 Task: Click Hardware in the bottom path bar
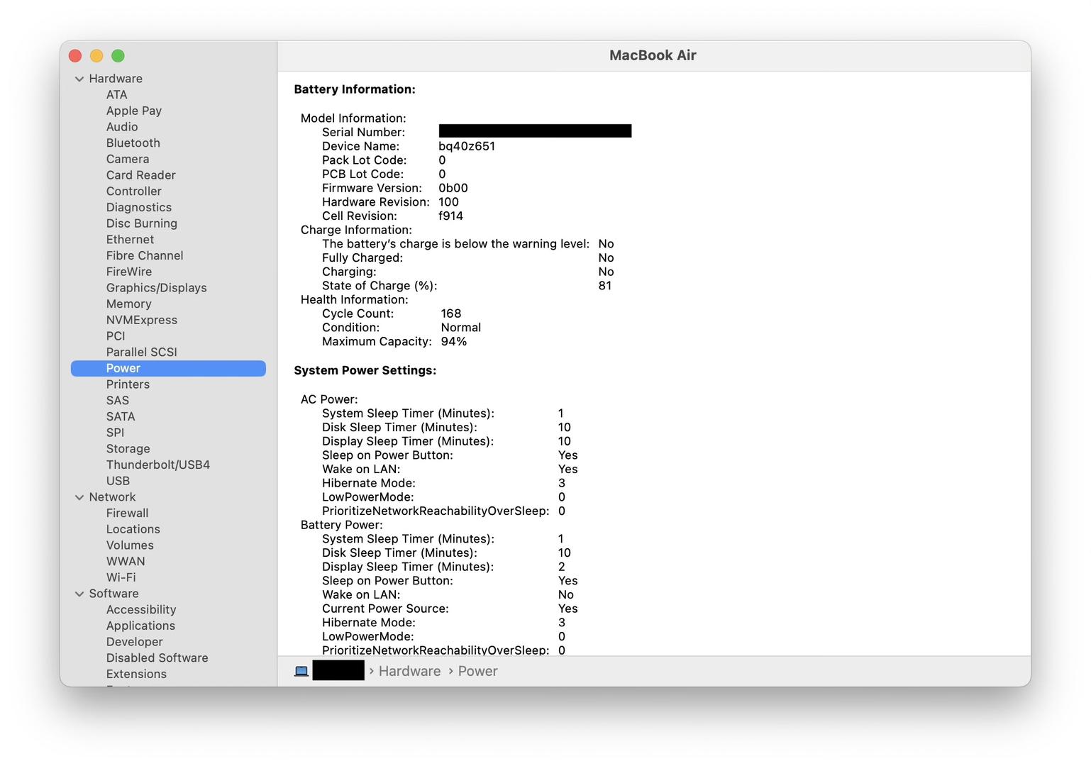click(x=409, y=671)
